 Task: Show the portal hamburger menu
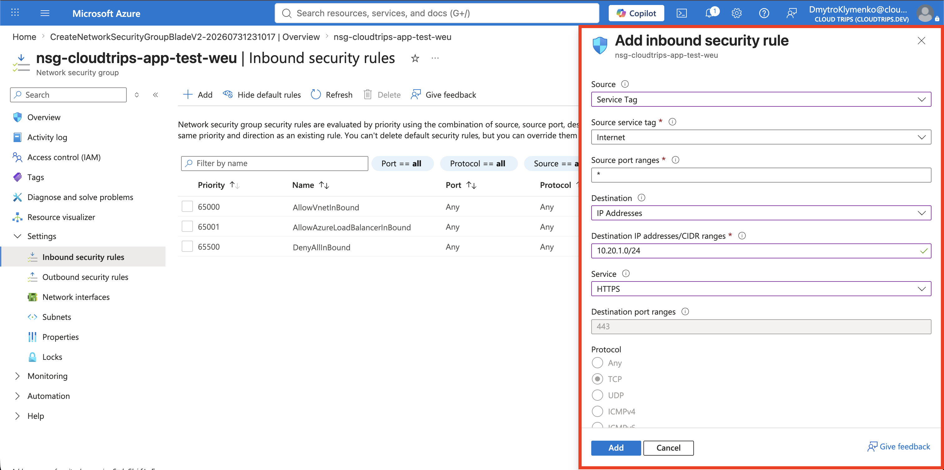click(x=45, y=13)
